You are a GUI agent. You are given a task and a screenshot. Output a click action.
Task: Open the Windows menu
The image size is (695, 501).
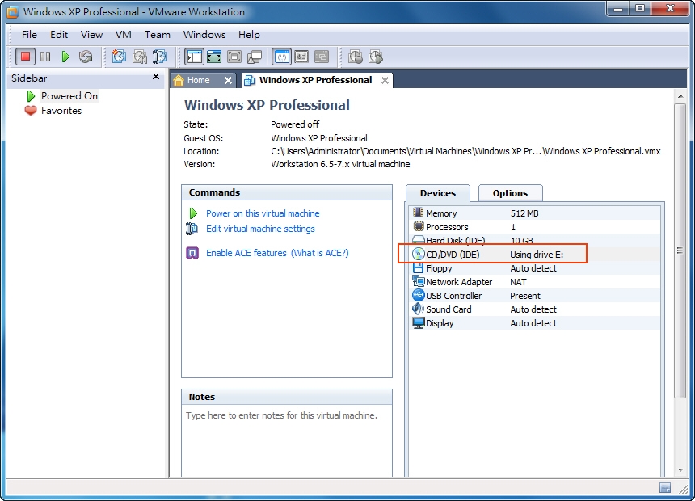coord(204,34)
